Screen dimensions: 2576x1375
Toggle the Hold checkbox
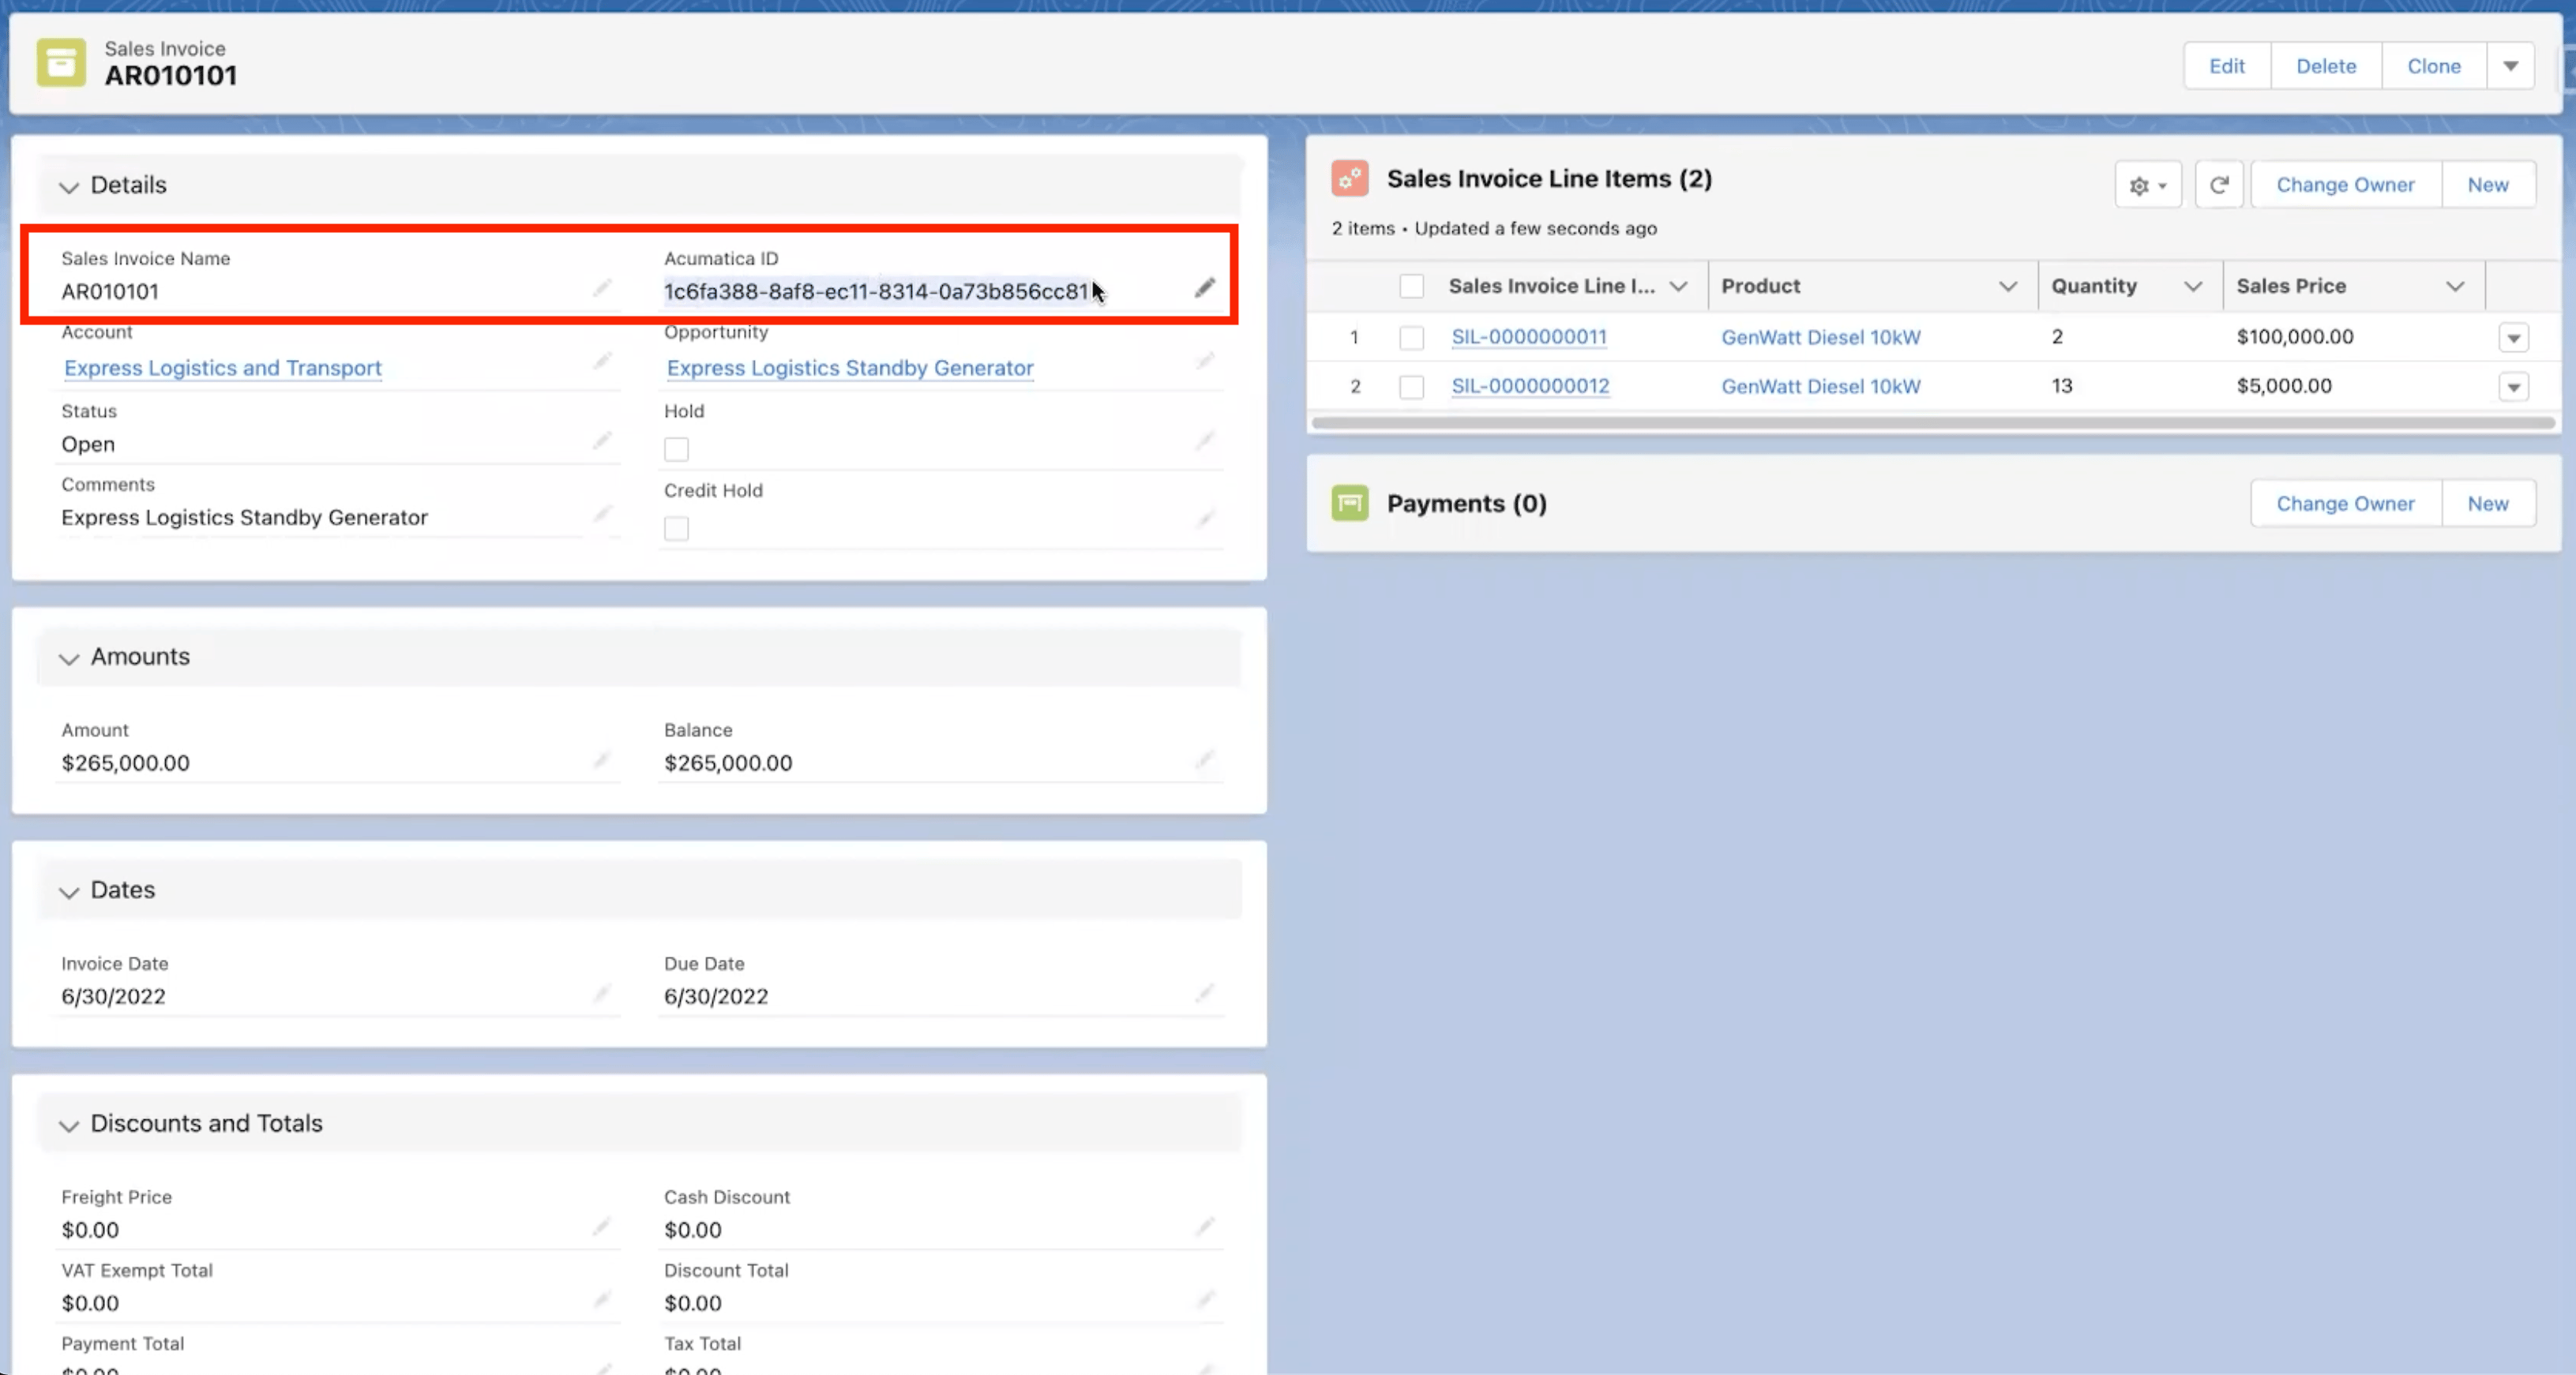676,448
